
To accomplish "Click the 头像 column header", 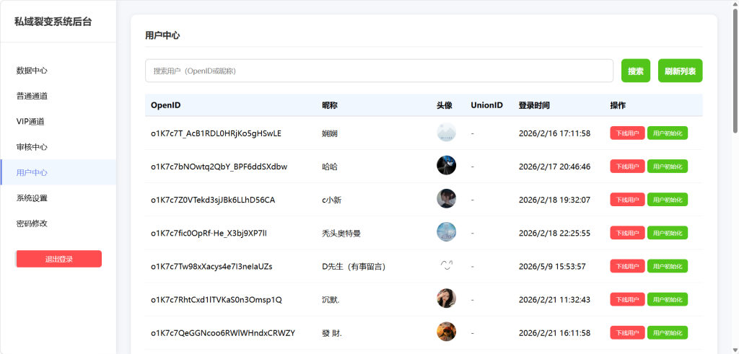I will click(445, 105).
